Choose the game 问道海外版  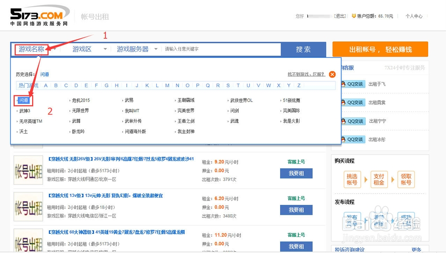tap(136, 131)
